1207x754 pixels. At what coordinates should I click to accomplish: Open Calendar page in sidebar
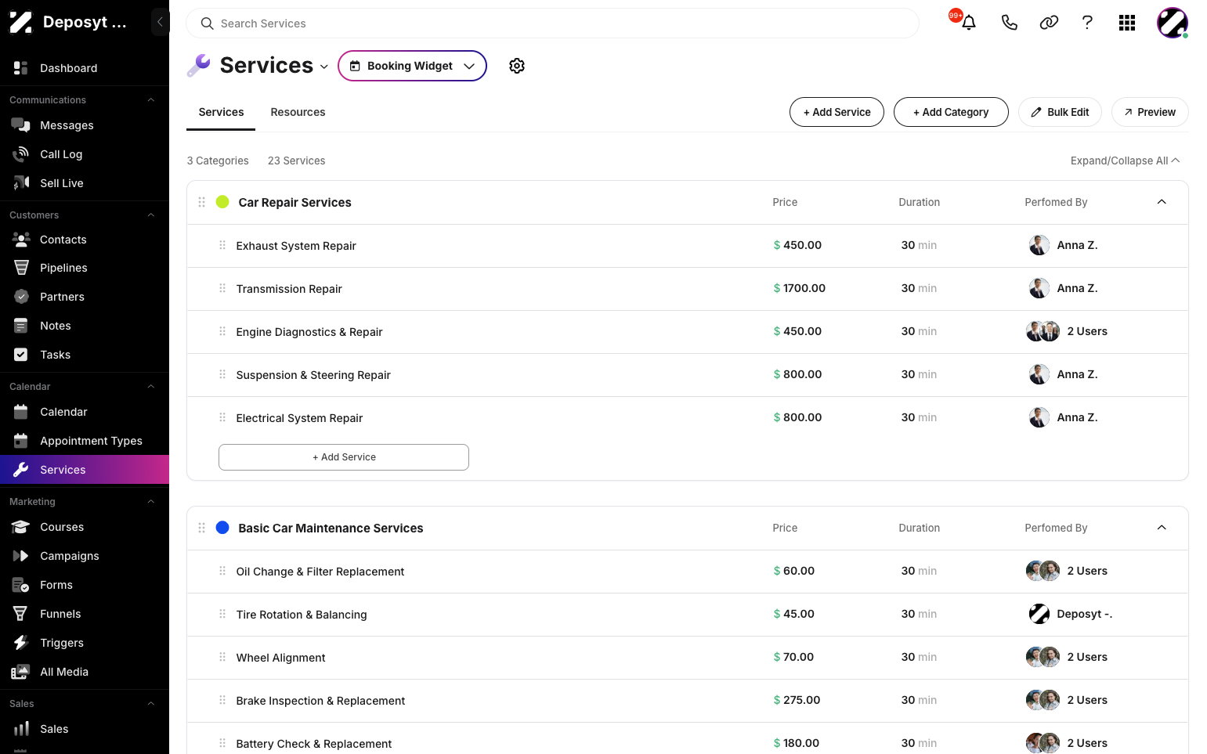click(85, 412)
